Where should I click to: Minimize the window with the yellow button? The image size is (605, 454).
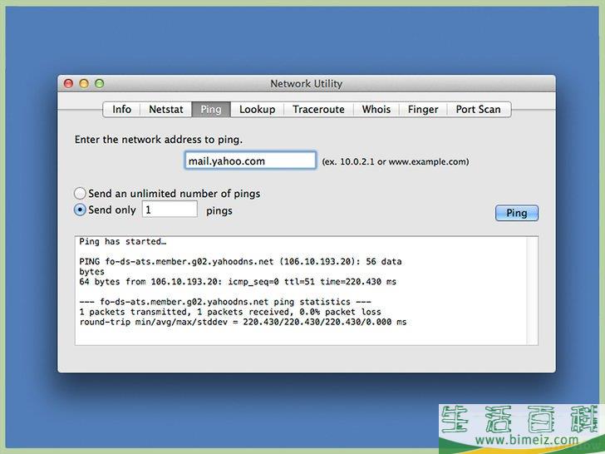(x=84, y=84)
